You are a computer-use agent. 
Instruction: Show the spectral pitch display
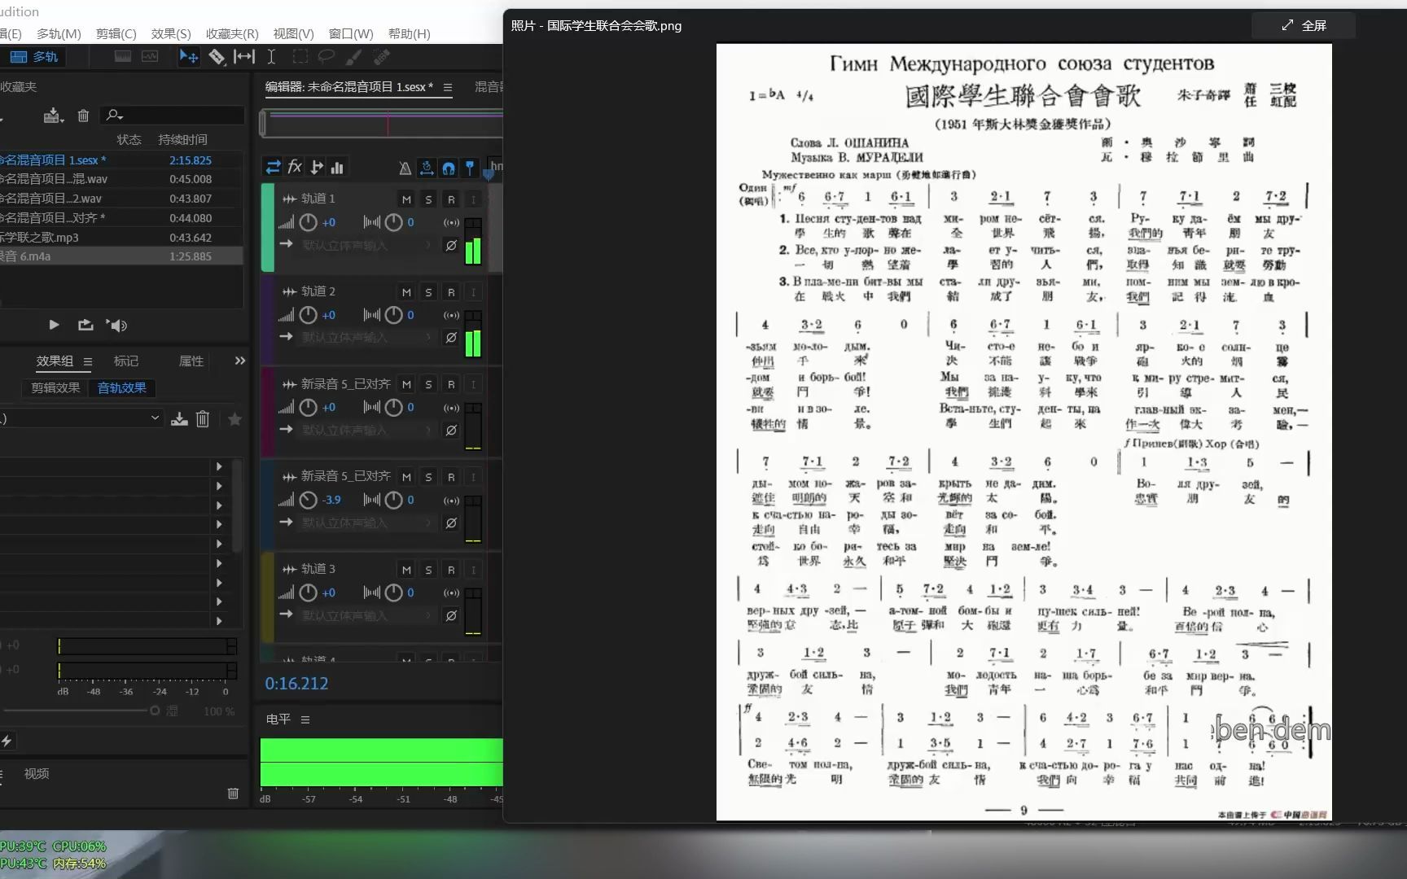(150, 56)
